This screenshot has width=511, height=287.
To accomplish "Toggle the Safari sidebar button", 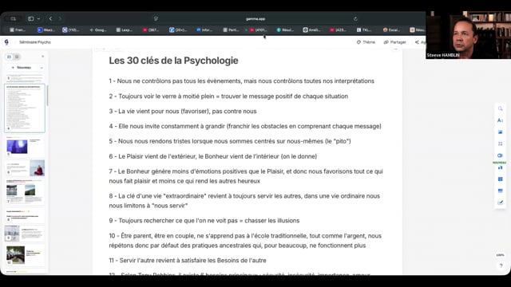I will tap(30, 19).
